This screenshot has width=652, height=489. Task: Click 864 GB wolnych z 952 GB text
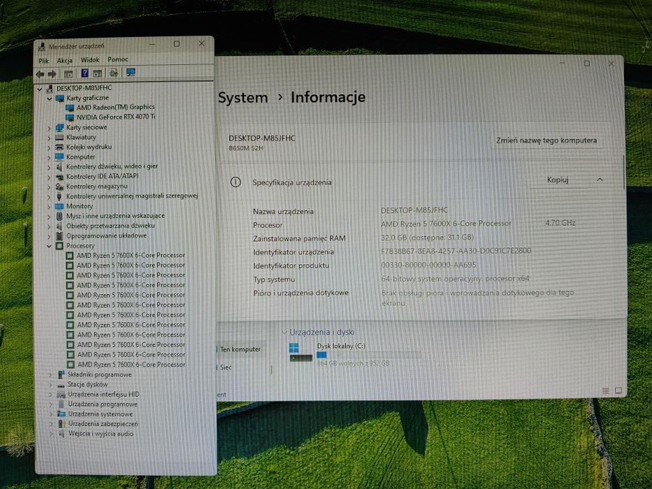click(x=353, y=363)
